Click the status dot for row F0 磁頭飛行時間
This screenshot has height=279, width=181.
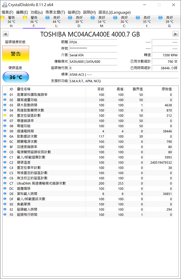(5, 214)
